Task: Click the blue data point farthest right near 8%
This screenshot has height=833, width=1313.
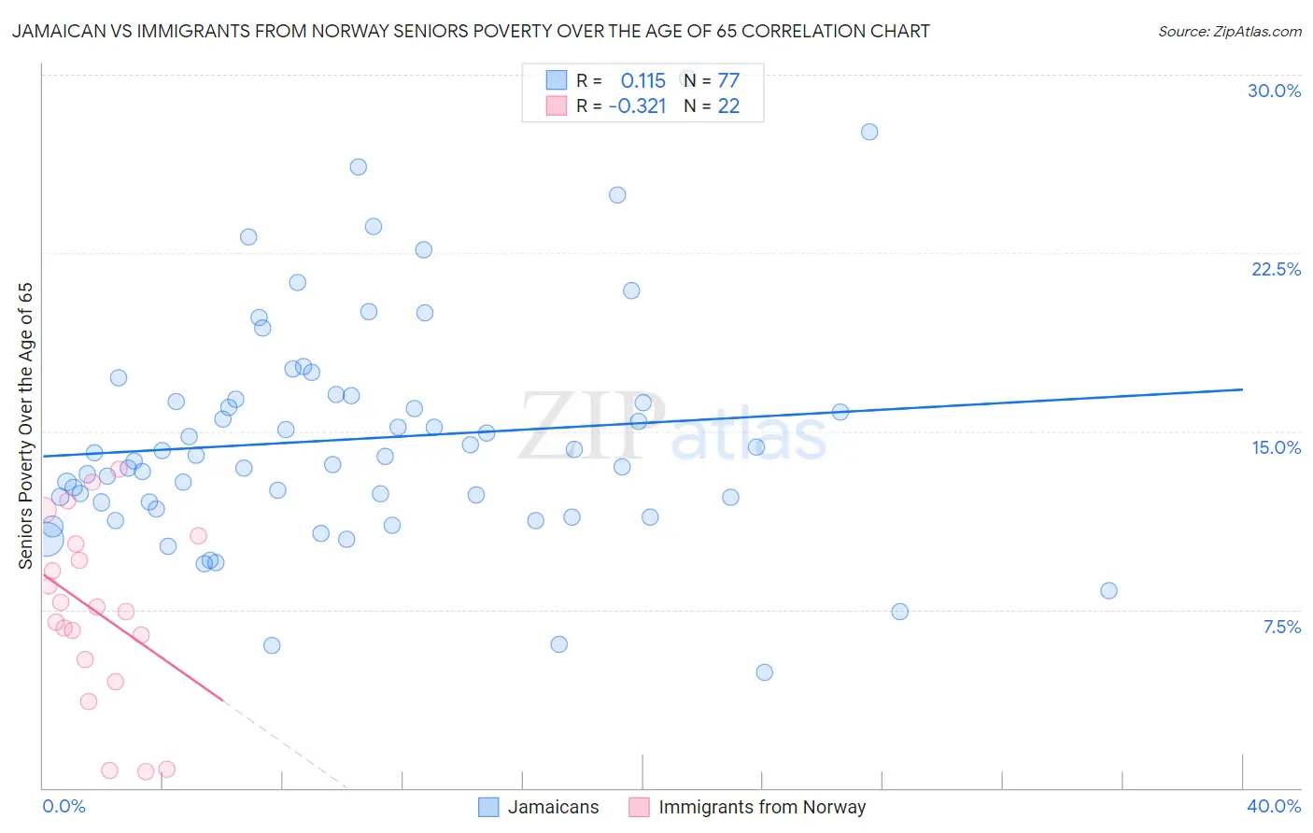Action: (x=1108, y=590)
